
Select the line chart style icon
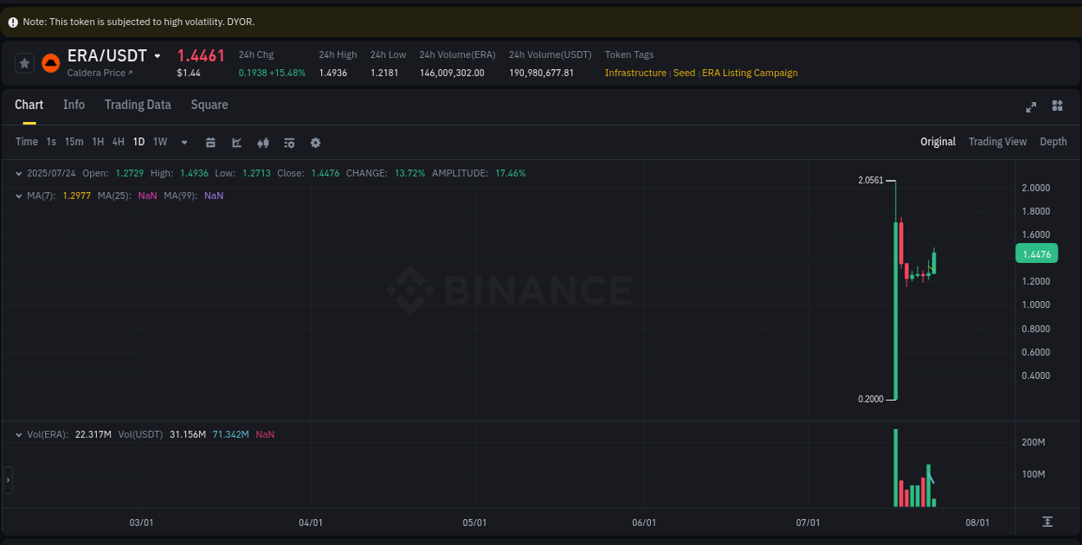[x=236, y=142]
